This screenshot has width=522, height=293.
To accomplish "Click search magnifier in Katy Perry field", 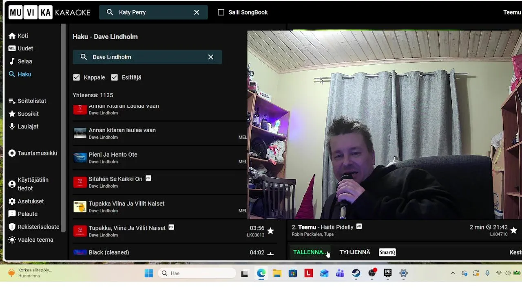I will point(110,12).
